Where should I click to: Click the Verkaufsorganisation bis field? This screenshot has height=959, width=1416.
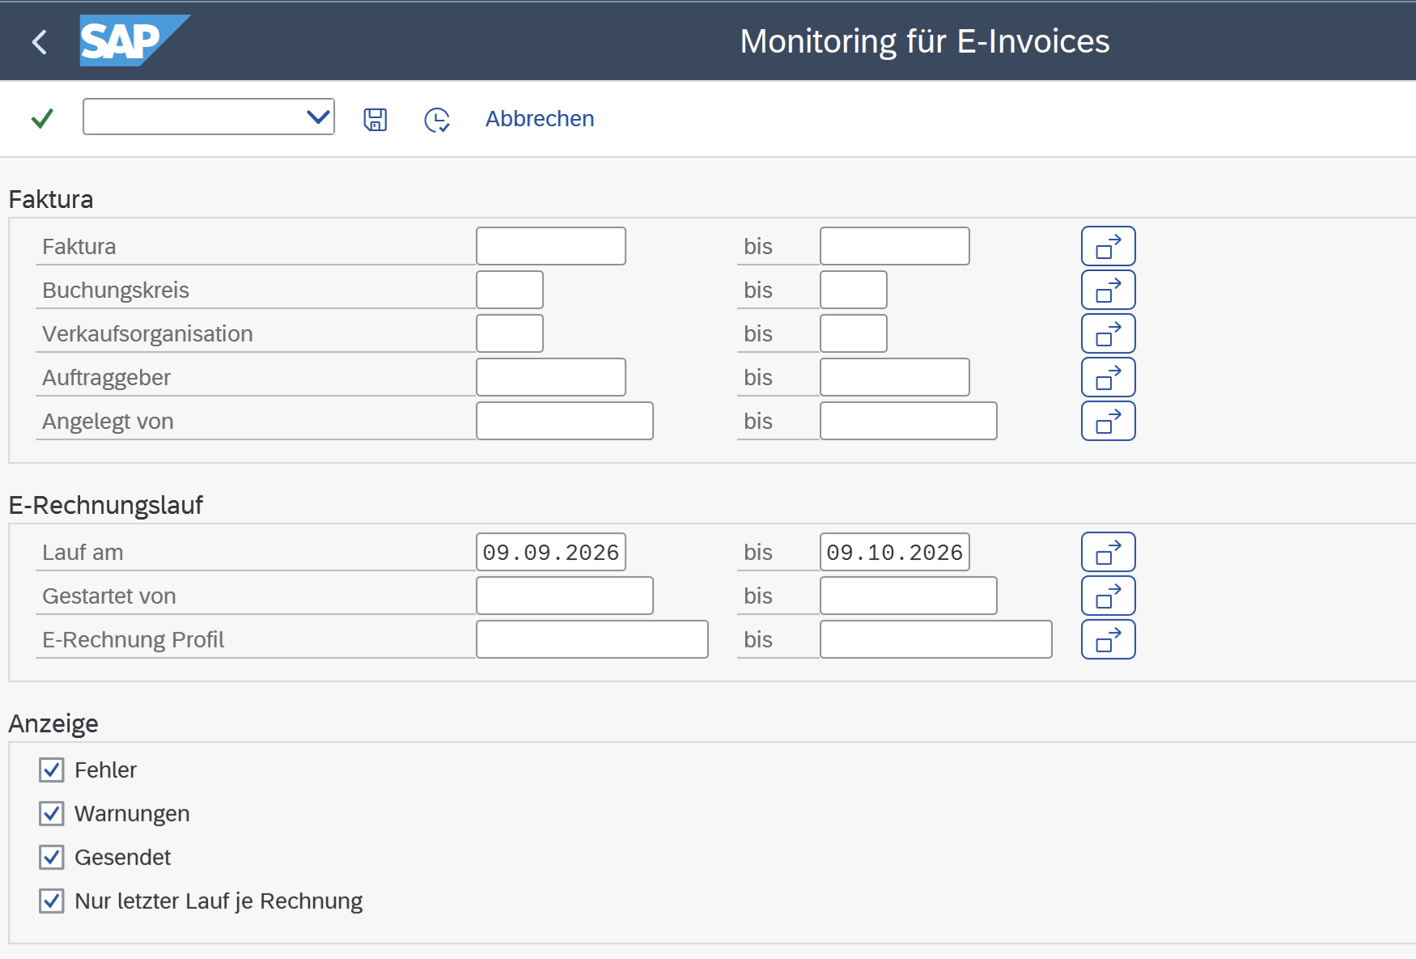coord(854,333)
